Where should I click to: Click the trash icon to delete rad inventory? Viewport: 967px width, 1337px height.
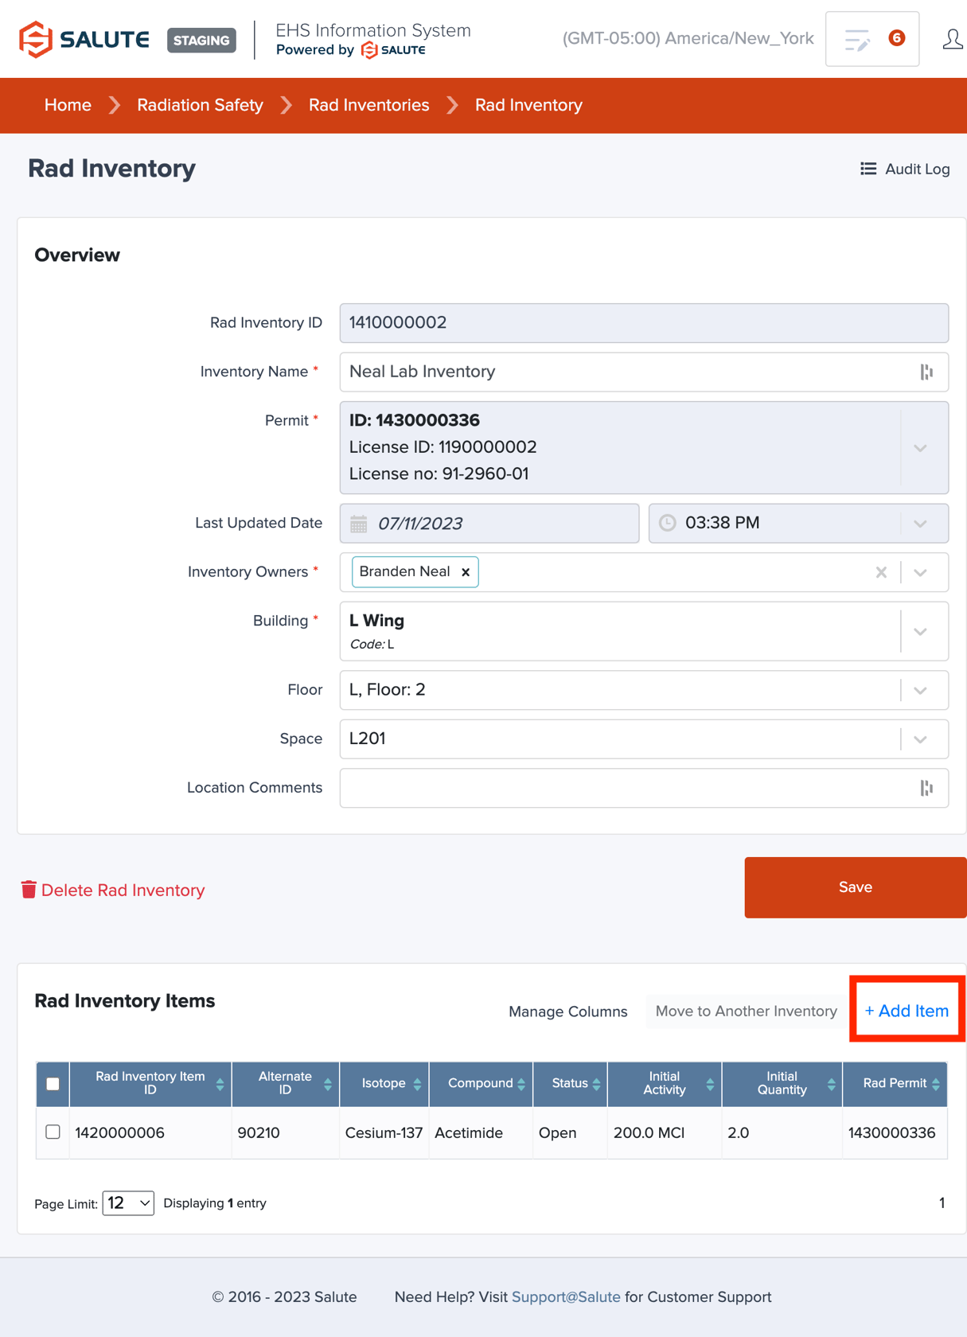point(29,890)
